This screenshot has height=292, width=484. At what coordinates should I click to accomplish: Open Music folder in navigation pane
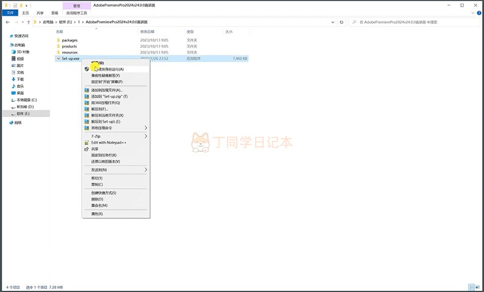(20, 86)
